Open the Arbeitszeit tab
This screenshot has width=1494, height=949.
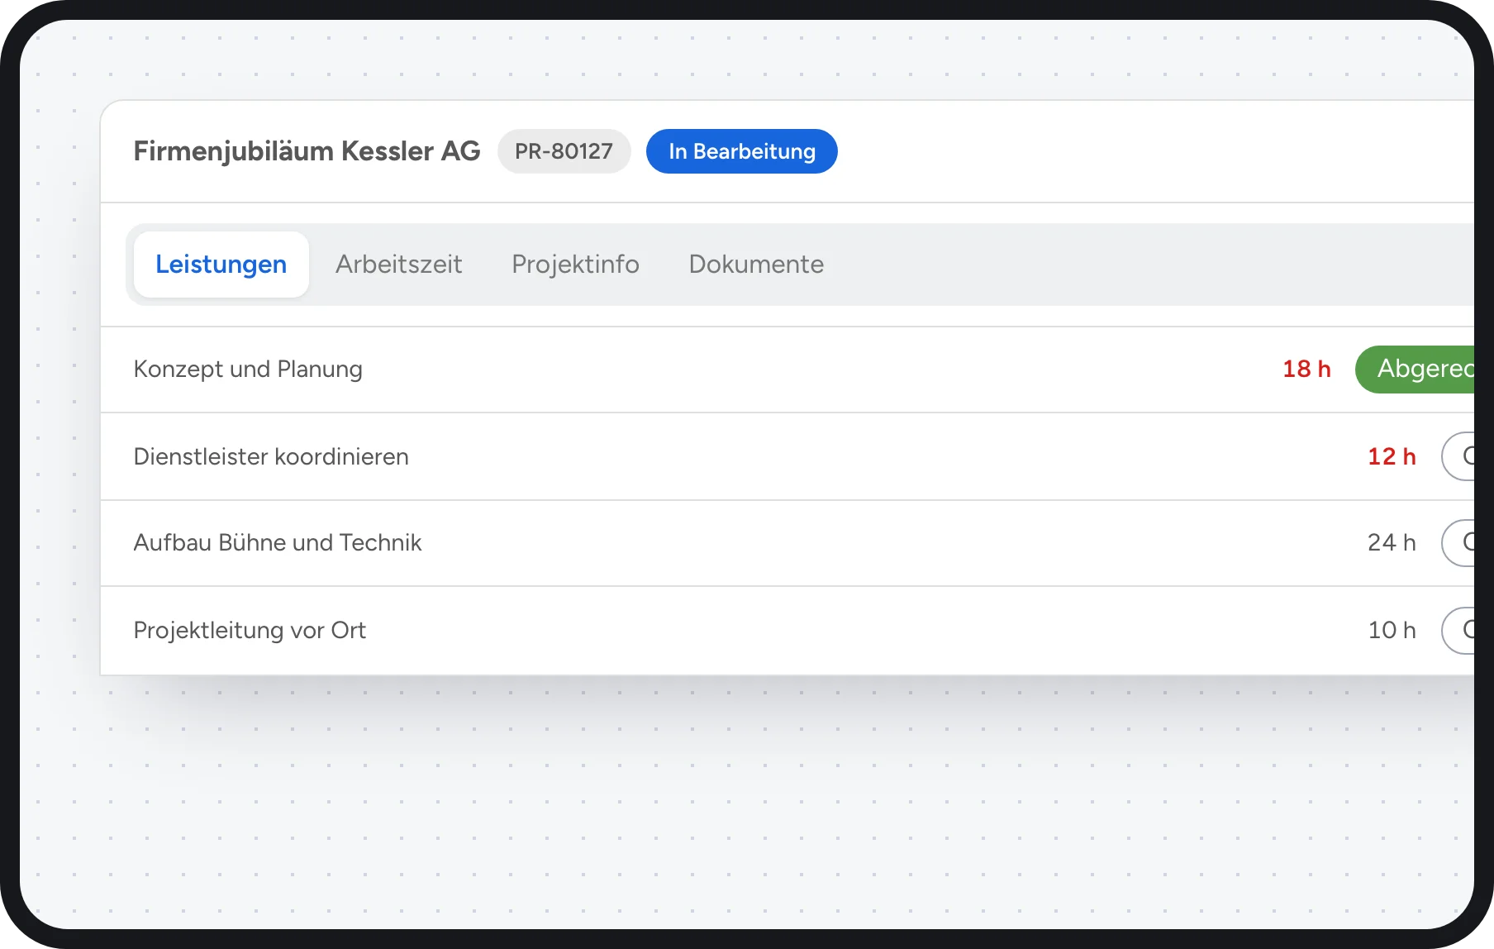[399, 265]
